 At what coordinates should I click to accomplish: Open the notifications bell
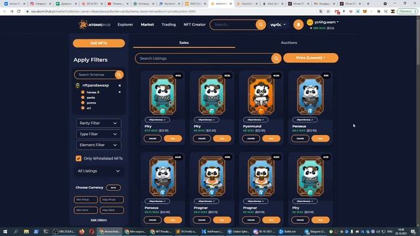(299, 25)
